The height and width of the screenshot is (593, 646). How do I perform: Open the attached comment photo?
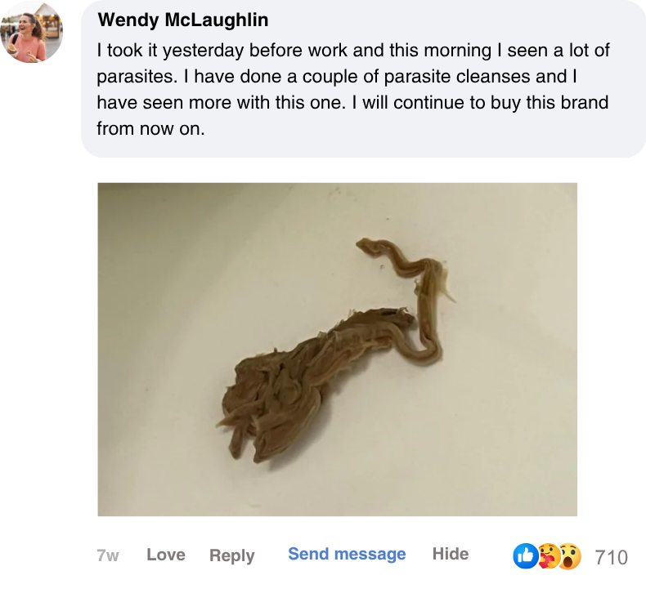(x=338, y=350)
